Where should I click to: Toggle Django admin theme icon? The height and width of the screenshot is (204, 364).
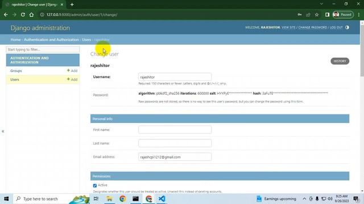point(347,27)
